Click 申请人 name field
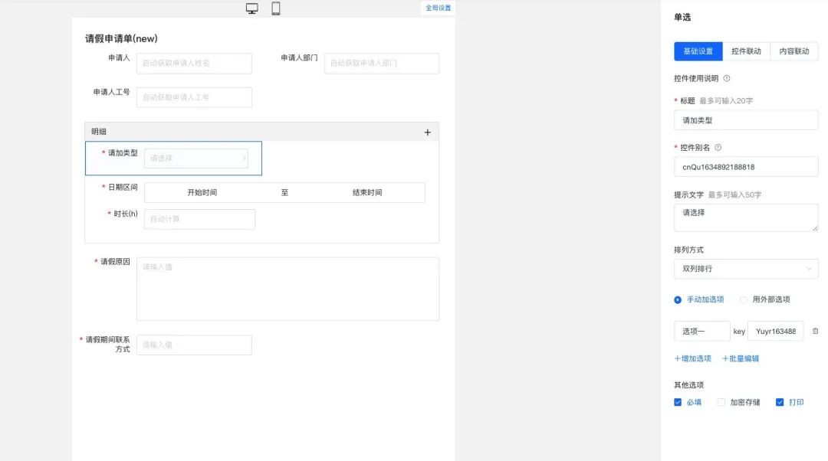828x461 pixels. [194, 64]
